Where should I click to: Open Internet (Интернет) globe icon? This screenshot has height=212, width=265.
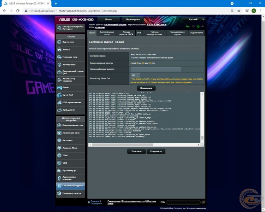point(59,140)
